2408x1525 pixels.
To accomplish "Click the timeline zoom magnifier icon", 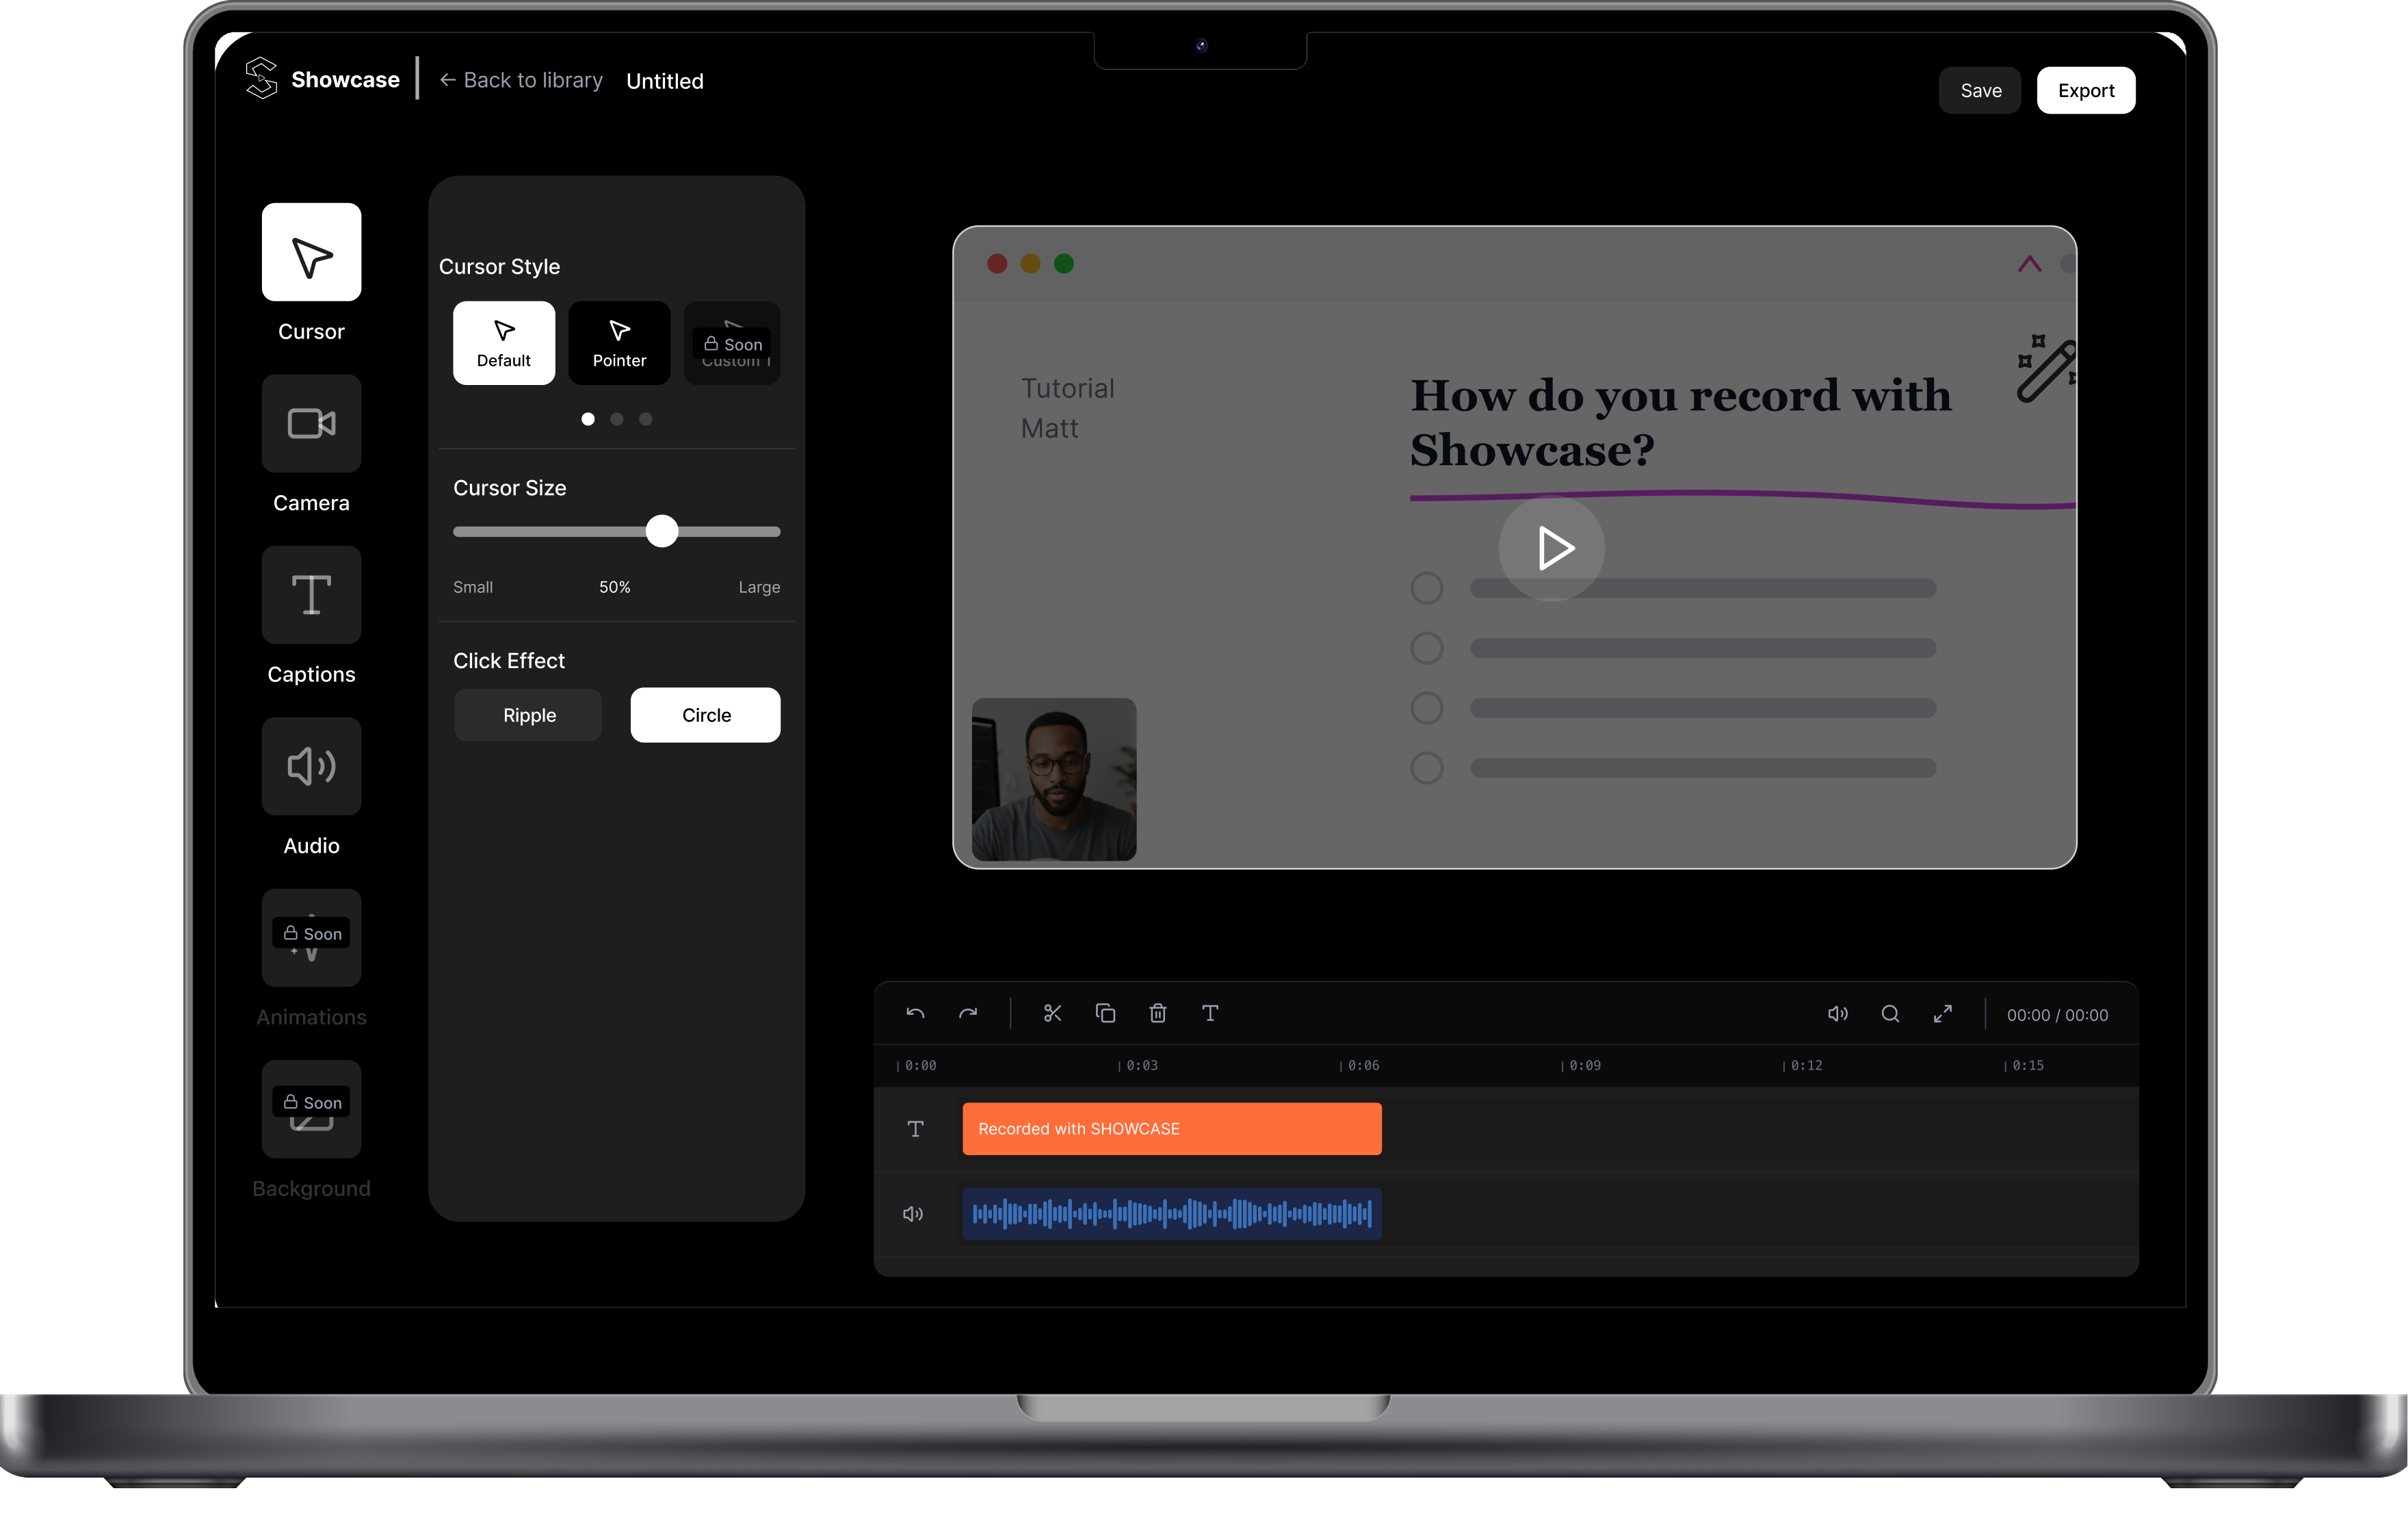I will click(x=1890, y=1013).
